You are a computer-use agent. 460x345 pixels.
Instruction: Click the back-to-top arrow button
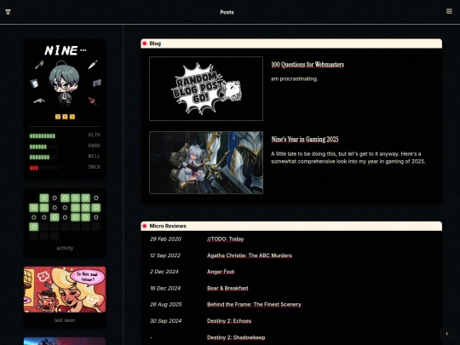click(x=447, y=334)
